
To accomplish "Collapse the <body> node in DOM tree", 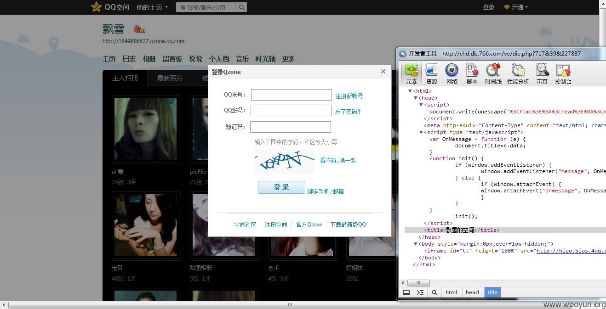I will tap(415, 244).
